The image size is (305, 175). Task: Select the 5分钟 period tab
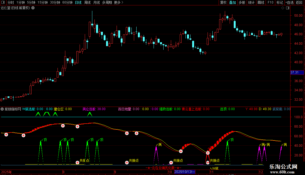(31, 2)
